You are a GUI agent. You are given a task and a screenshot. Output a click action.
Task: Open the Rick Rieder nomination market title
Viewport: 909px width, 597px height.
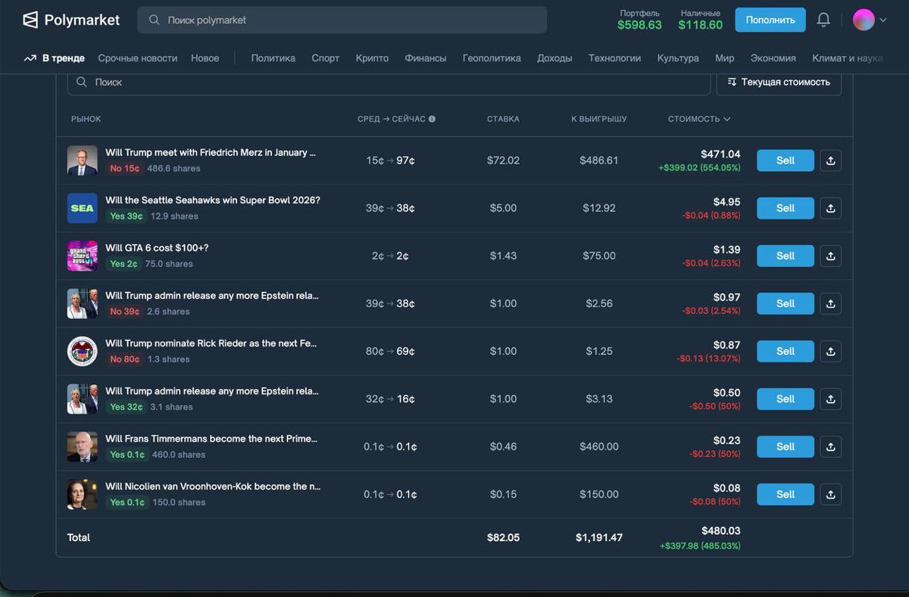(x=211, y=343)
